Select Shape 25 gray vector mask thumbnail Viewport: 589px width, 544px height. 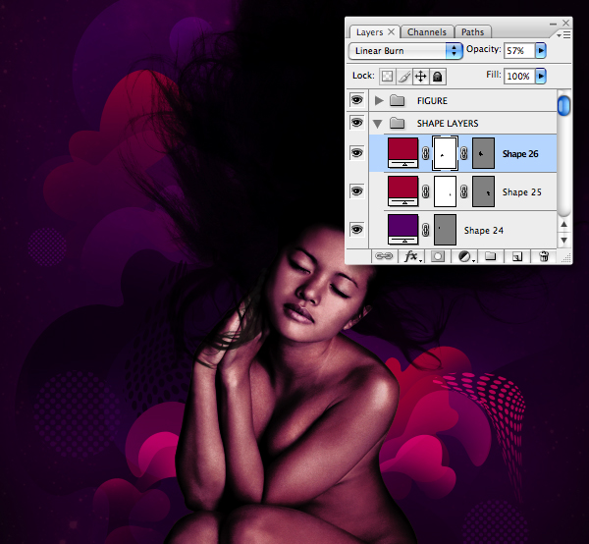tap(483, 191)
